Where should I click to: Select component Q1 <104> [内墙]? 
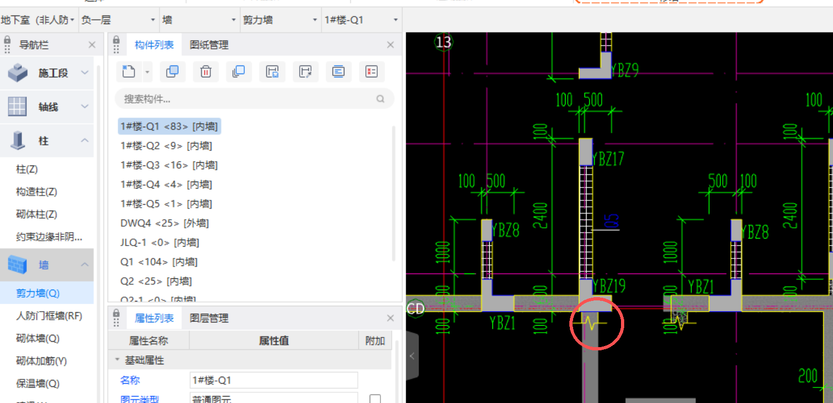[x=159, y=262]
